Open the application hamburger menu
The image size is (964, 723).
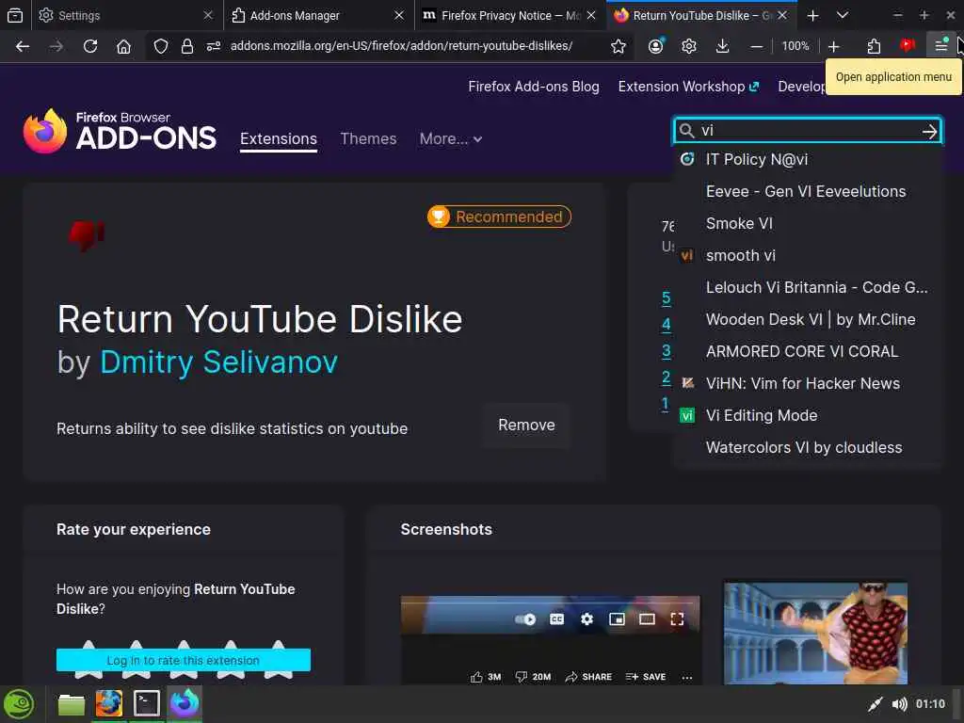click(940, 45)
